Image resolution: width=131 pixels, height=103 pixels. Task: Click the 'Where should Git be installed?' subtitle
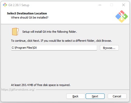tap(30, 18)
